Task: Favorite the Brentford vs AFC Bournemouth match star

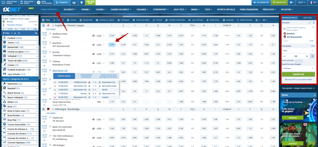Action: (44, 47)
